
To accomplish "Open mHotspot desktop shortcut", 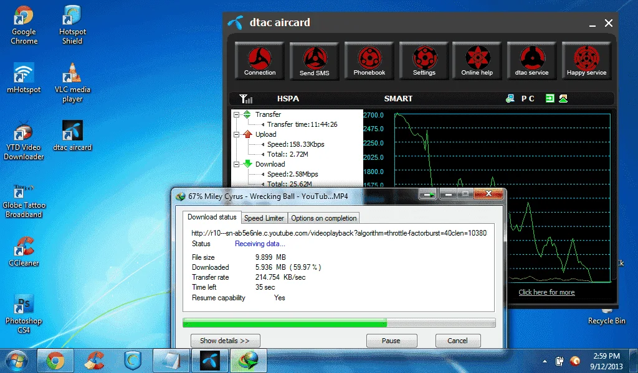I will coord(24,78).
